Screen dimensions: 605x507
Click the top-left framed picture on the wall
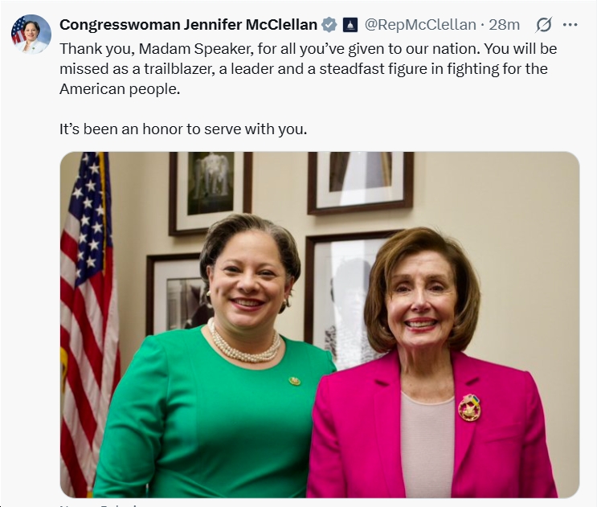point(211,191)
